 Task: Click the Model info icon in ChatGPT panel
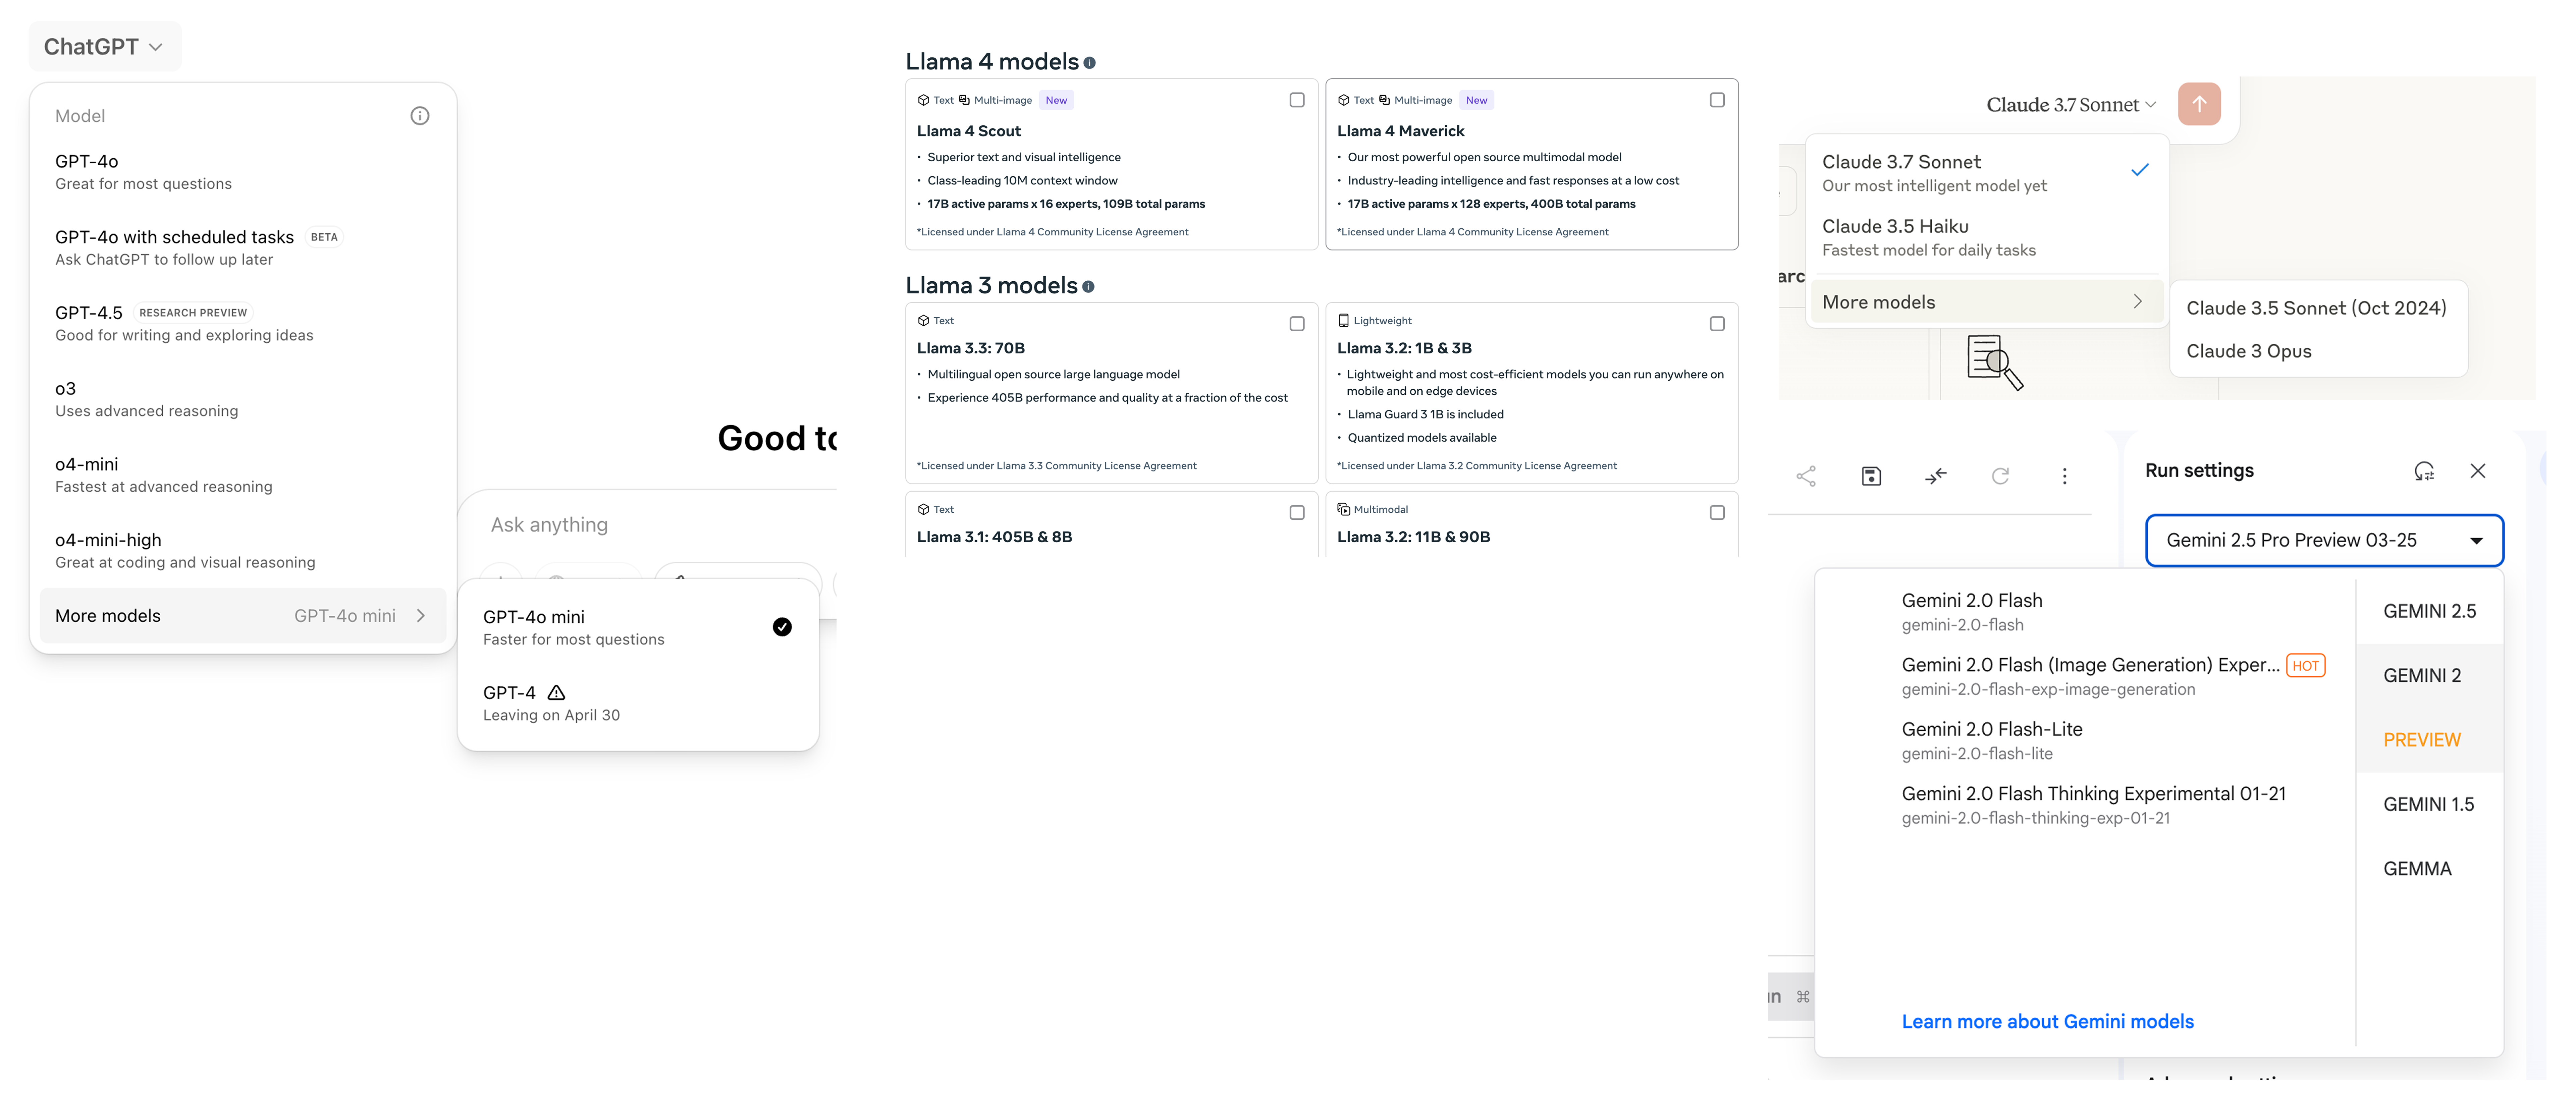click(420, 116)
